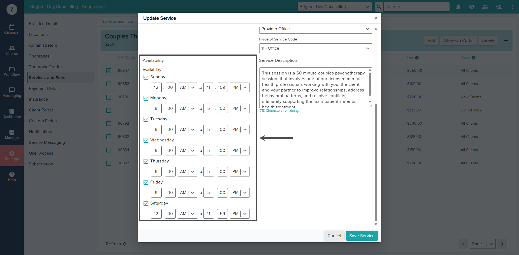Image resolution: width=519 pixels, height=255 pixels.
Task: Click the search magnifier icon
Action: (379, 7)
